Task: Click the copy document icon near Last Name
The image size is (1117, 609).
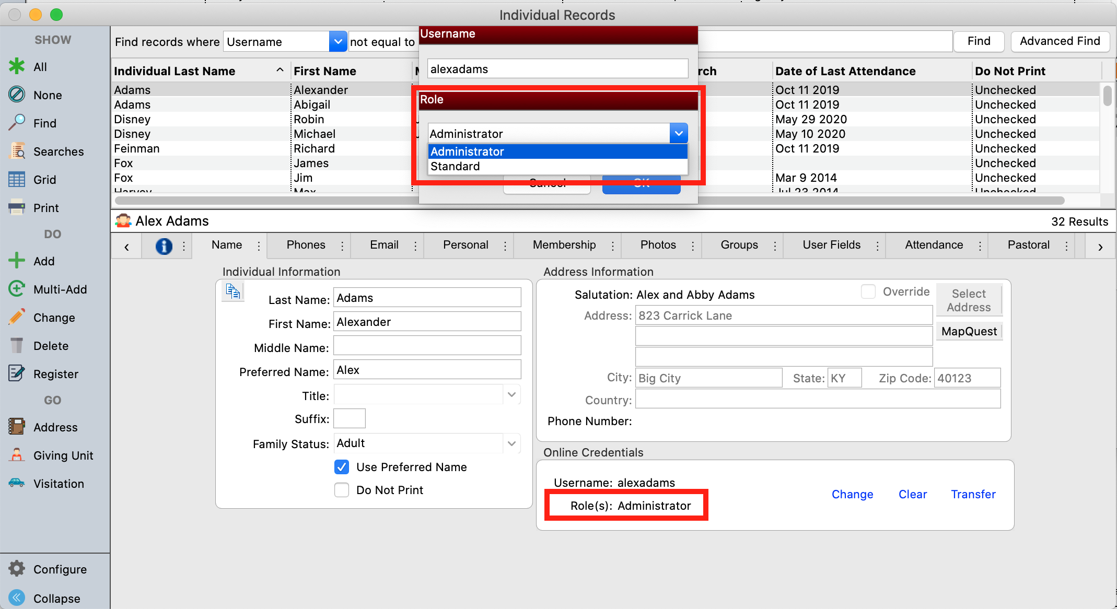Action: click(233, 291)
